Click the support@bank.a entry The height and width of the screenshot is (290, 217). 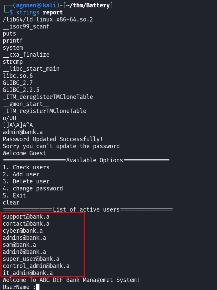[26, 217]
